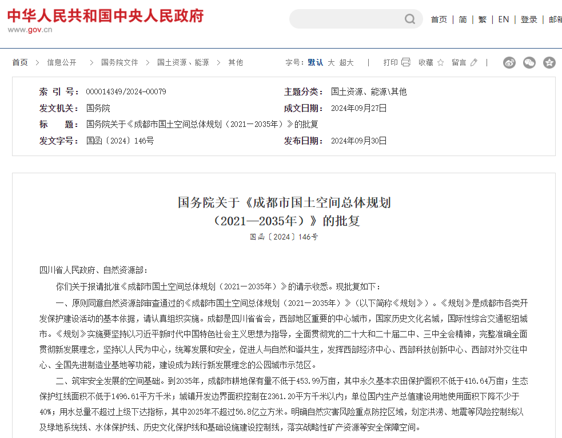
Task: Open the 其他 breadcrumb link
Action: point(236,63)
